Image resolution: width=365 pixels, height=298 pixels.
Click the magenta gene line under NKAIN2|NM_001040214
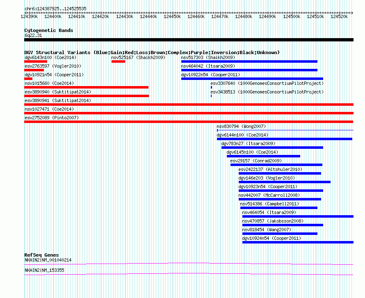point(189,264)
